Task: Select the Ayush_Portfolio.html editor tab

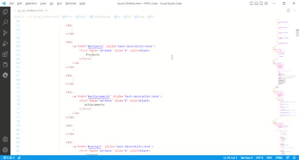Action: [31, 11]
